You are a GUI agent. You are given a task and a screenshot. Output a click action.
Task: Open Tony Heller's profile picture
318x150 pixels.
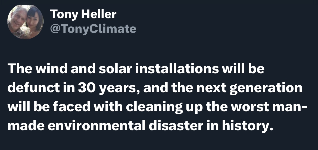(25, 22)
